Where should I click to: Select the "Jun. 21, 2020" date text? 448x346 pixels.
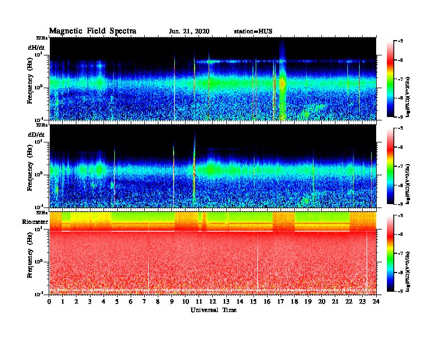(189, 32)
